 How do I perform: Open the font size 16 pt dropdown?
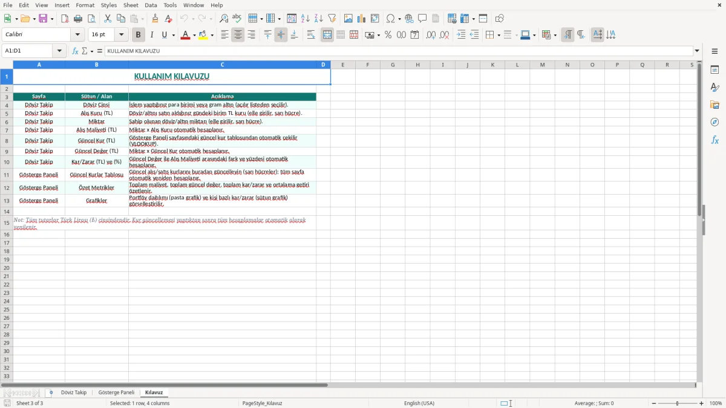pos(122,35)
